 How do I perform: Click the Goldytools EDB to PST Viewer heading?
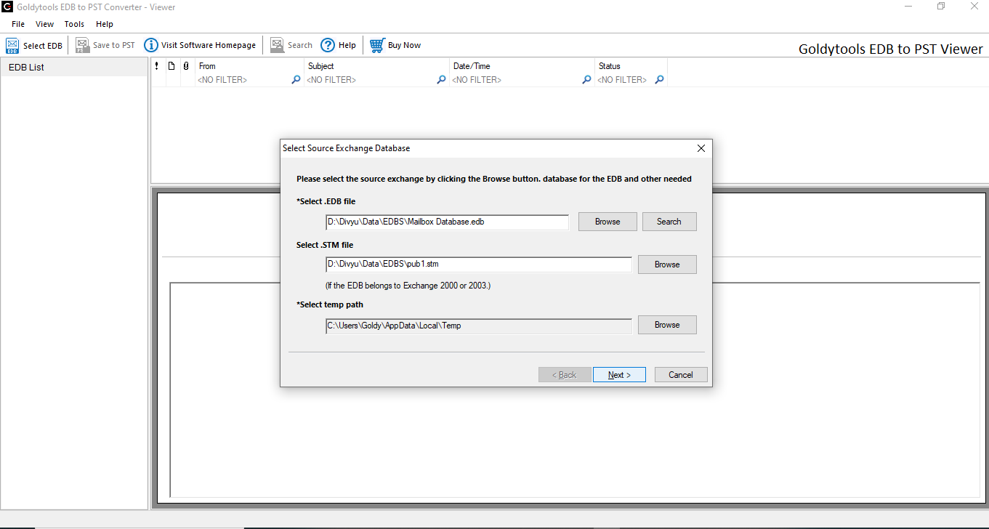(891, 49)
